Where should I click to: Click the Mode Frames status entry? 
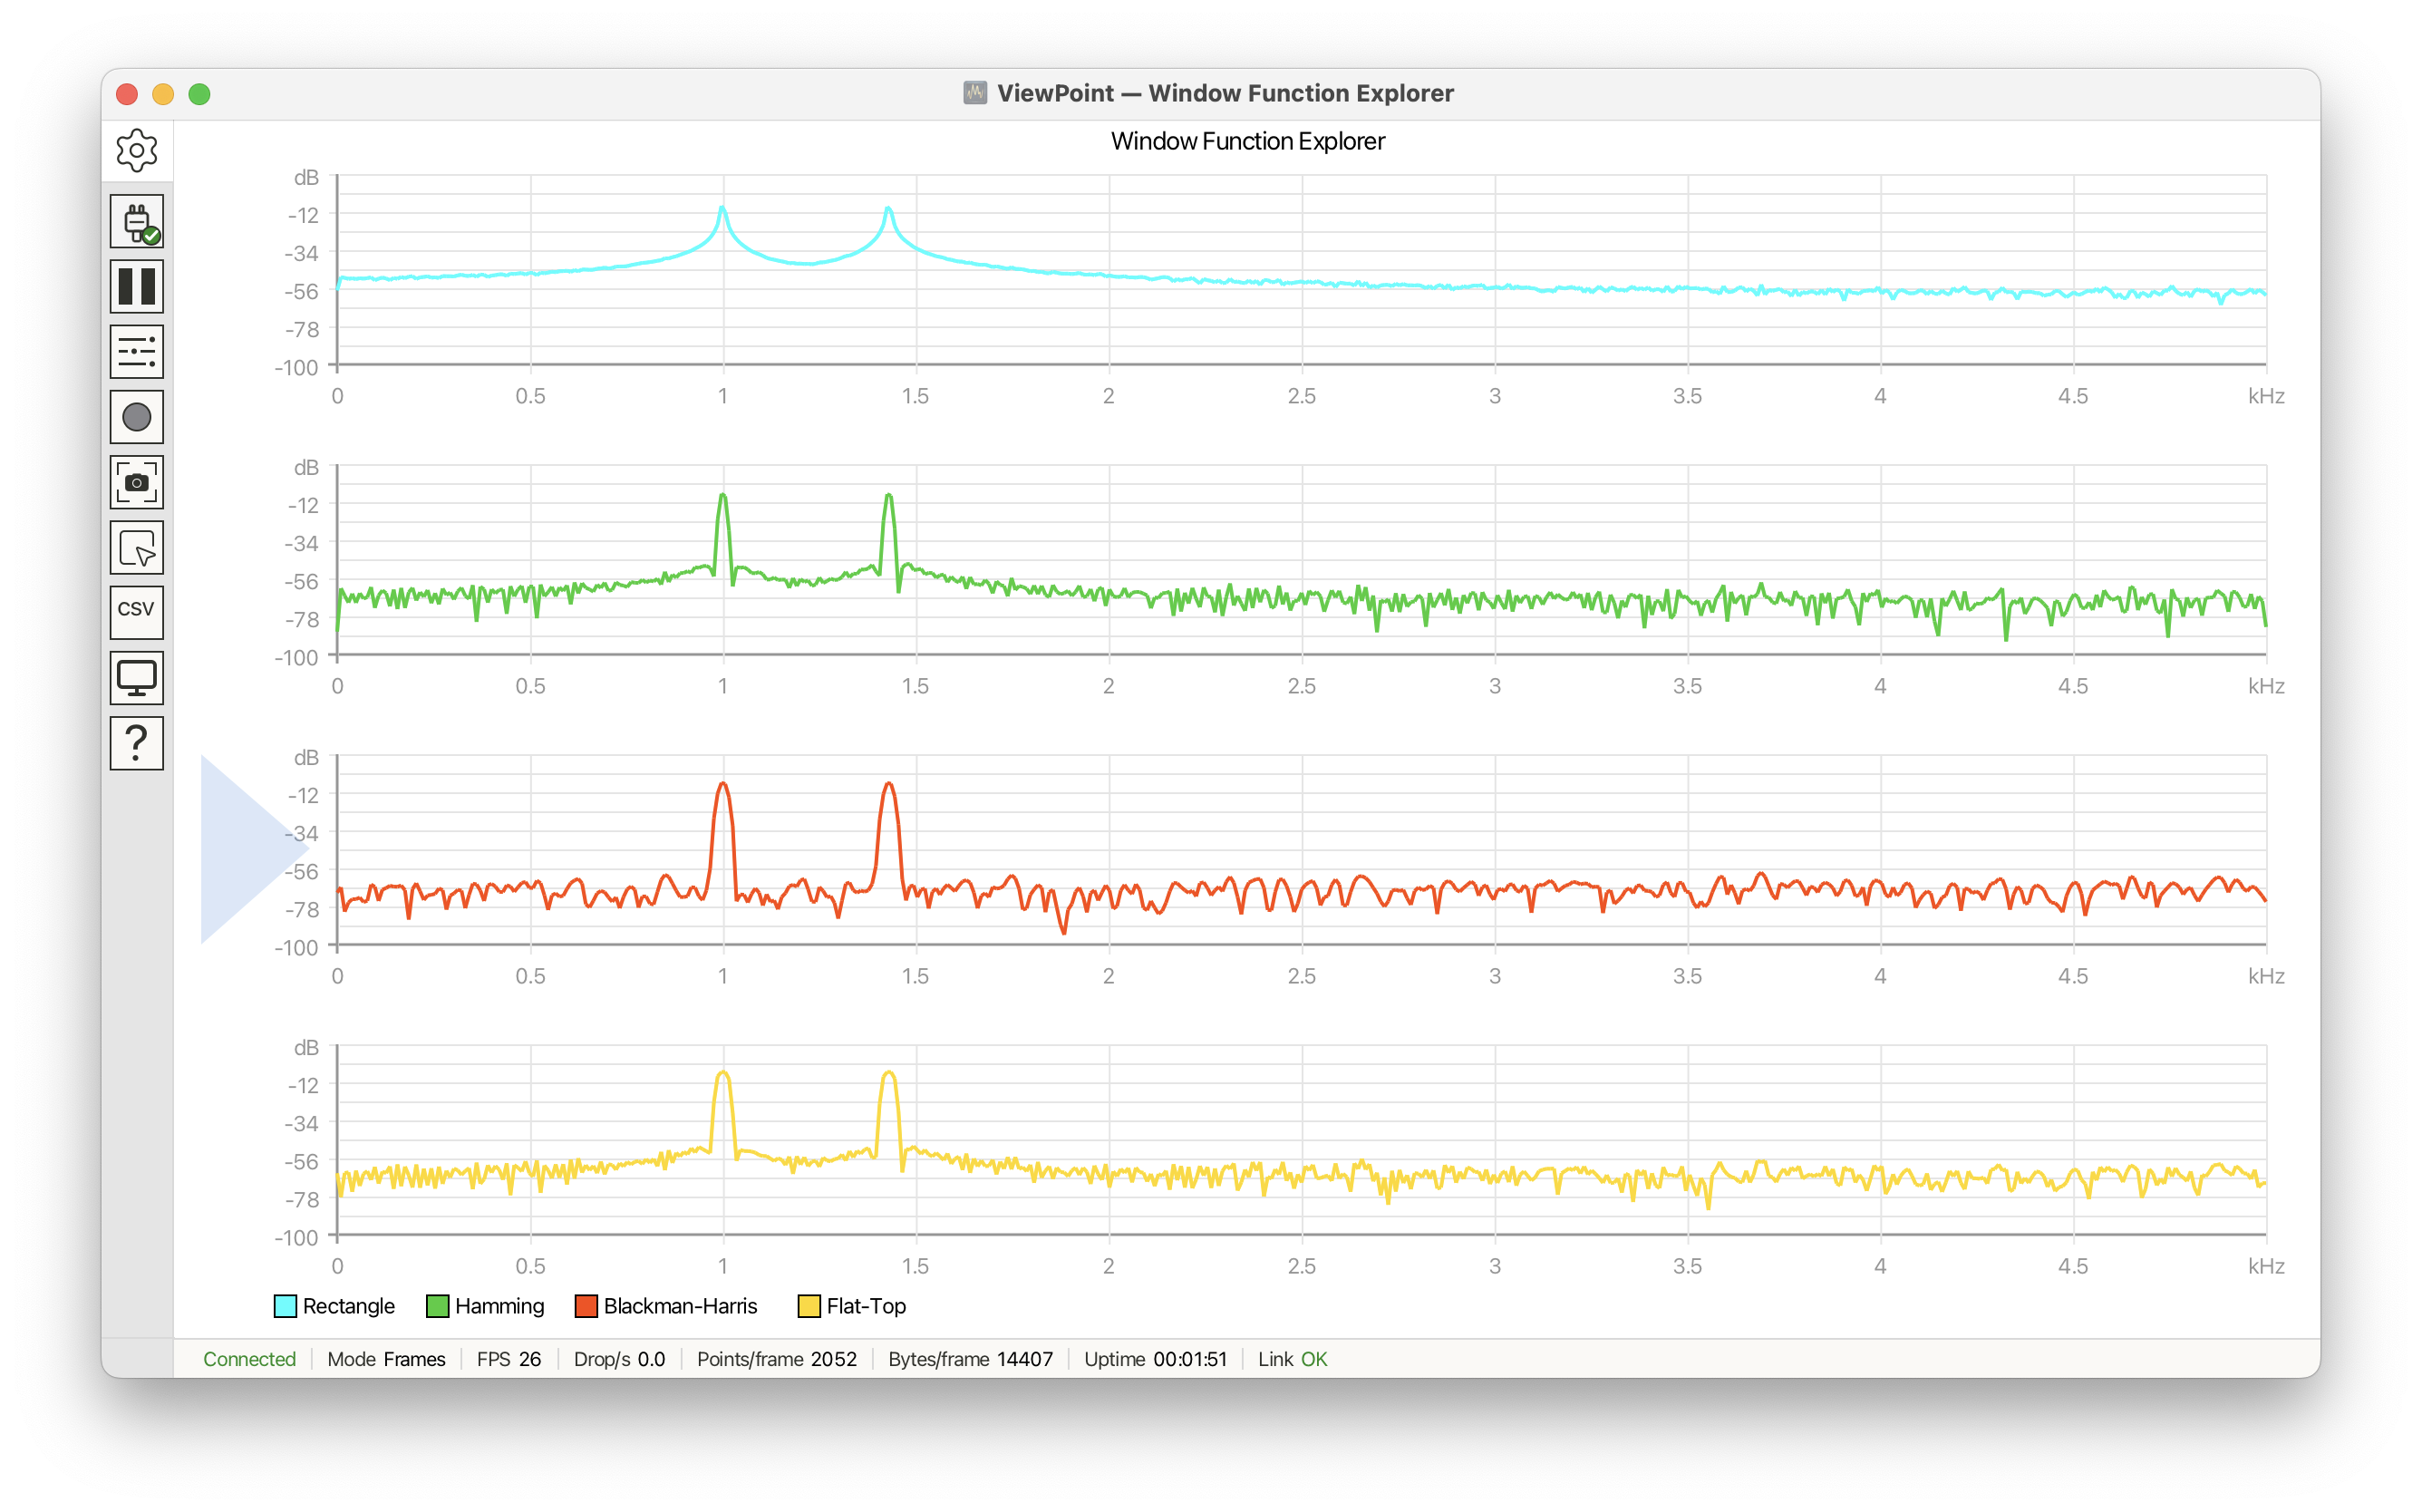(386, 1359)
